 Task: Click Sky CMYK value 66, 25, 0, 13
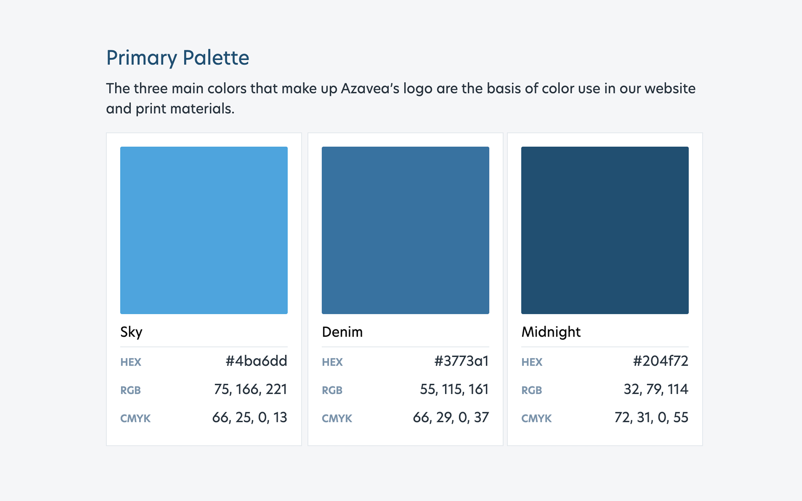point(250,417)
